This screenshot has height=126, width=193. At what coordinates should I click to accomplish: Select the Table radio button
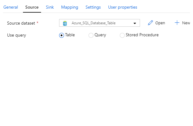pyautogui.click(x=62, y=35)
